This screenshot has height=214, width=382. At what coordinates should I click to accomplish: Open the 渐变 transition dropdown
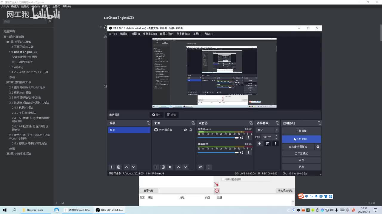267,130
